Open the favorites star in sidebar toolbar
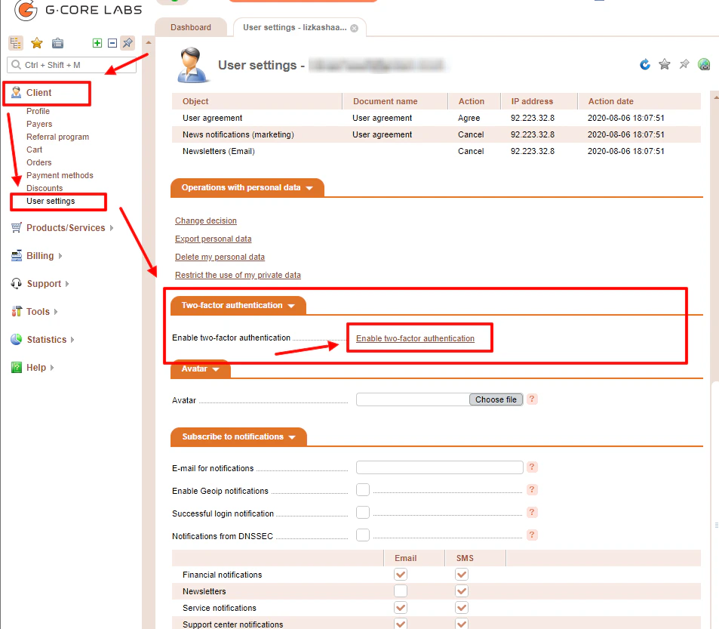This screenshot has height=629, width=719. tap(37, 43)
